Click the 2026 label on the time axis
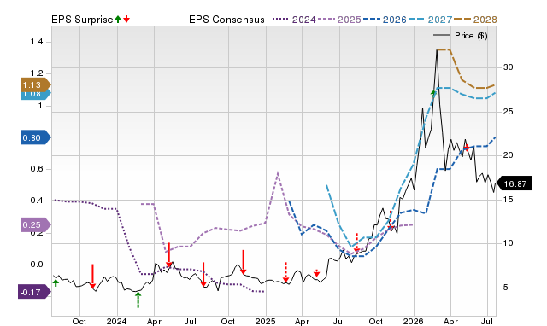This screenshot has width=547, height=326. 414,321
